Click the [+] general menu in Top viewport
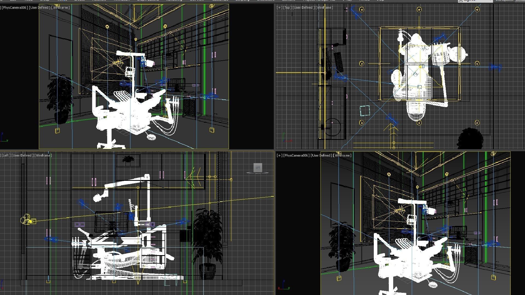 (279, 8)
